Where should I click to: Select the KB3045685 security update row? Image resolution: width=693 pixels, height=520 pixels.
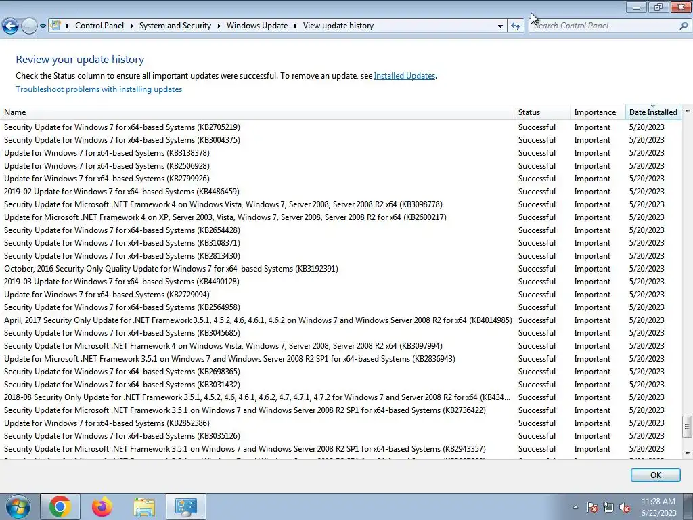341,332
